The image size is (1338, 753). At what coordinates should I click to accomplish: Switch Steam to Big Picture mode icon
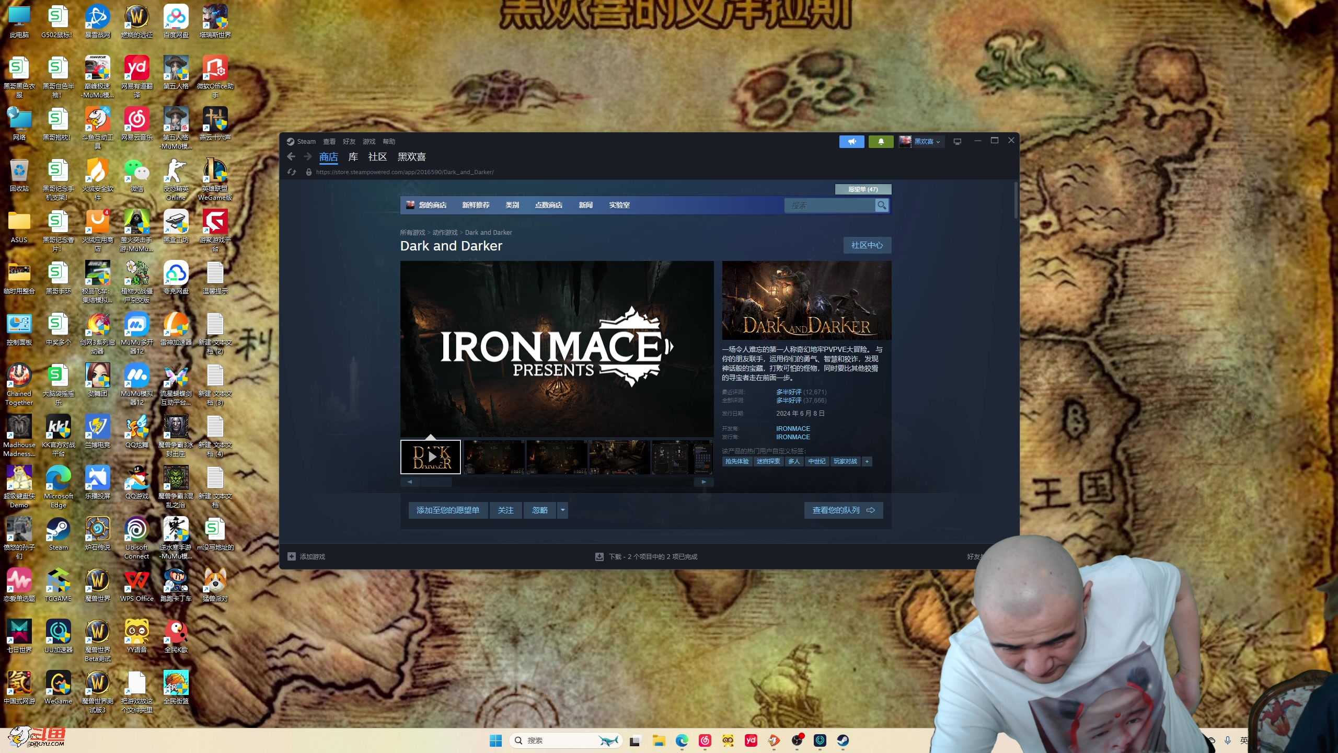[x=958, y=141]
